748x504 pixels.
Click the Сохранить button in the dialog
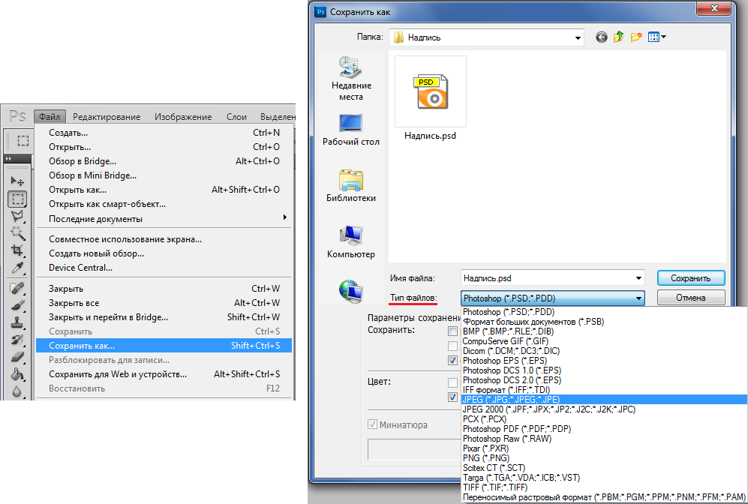[x=691, y=278]
